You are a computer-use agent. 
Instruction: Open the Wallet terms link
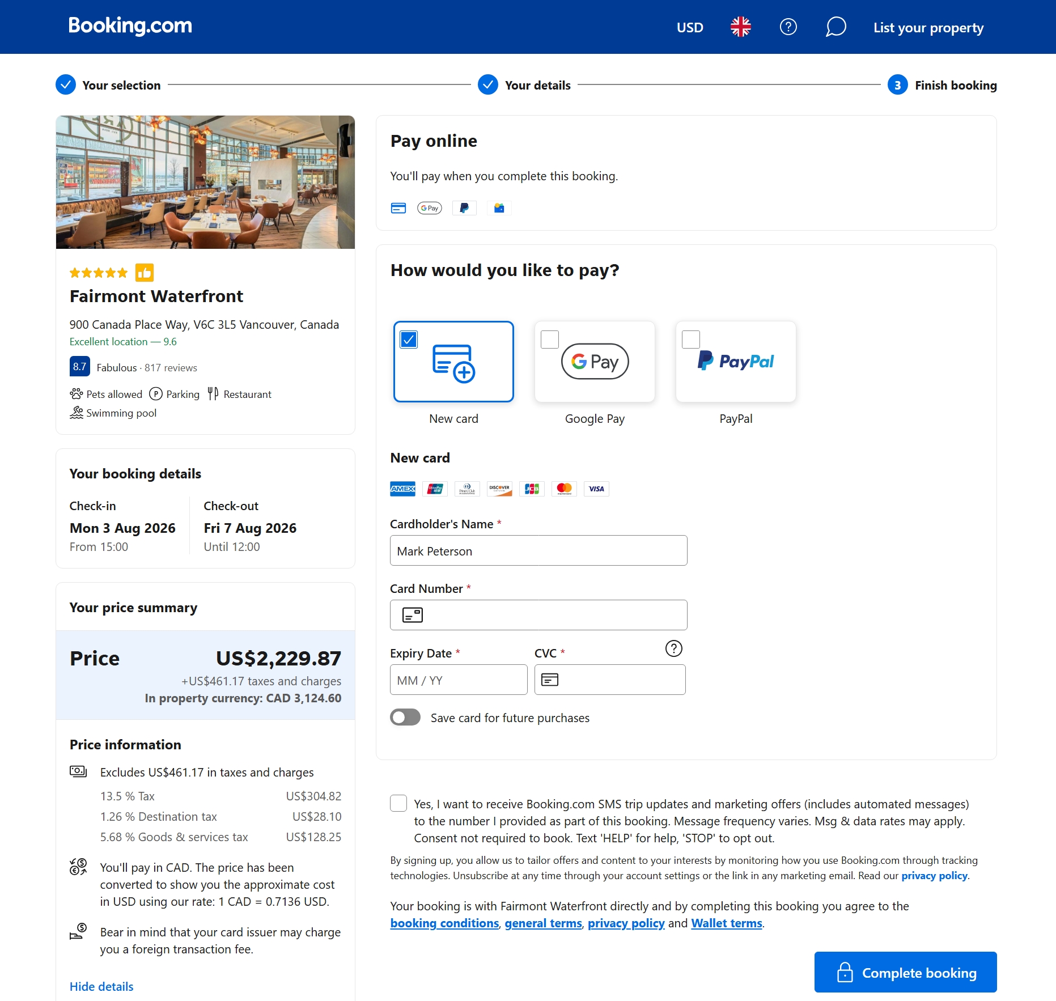point(726,923)
